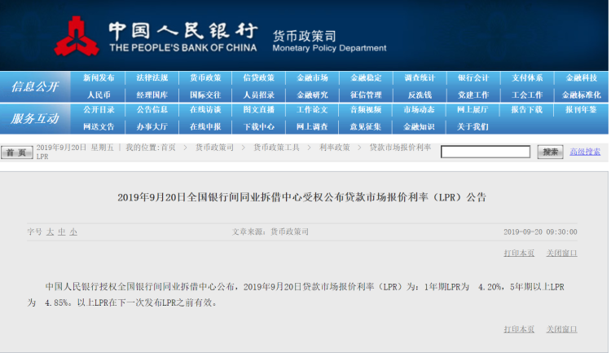Open the 高级搜索 advanced search link
611x353 pixels.
click(585, 152)
